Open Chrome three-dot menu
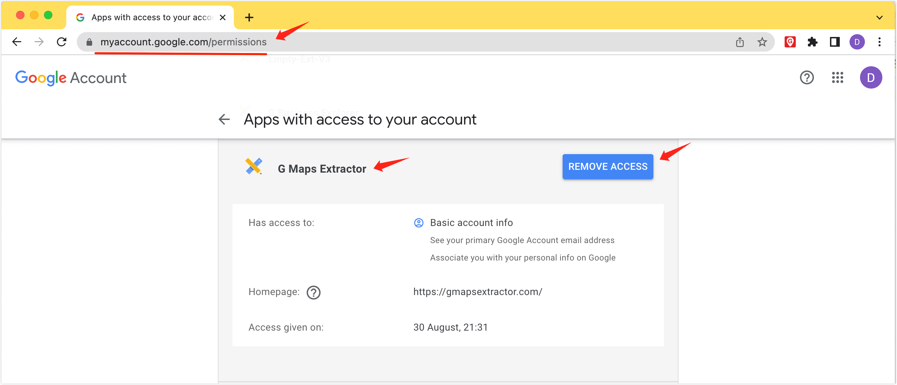 (880, 42)
